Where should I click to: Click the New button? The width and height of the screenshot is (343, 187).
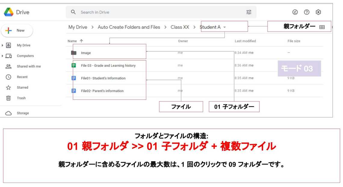pyautogui.click(x=17, y=30)
